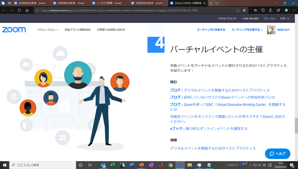This screenshot has height=169, width=298.
Task: Click デモをリクエスト in top bar
Action: pyautogui.click(x=228, y=19)
